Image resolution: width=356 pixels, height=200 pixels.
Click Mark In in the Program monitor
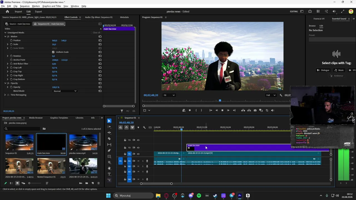(x=196, y=110)
